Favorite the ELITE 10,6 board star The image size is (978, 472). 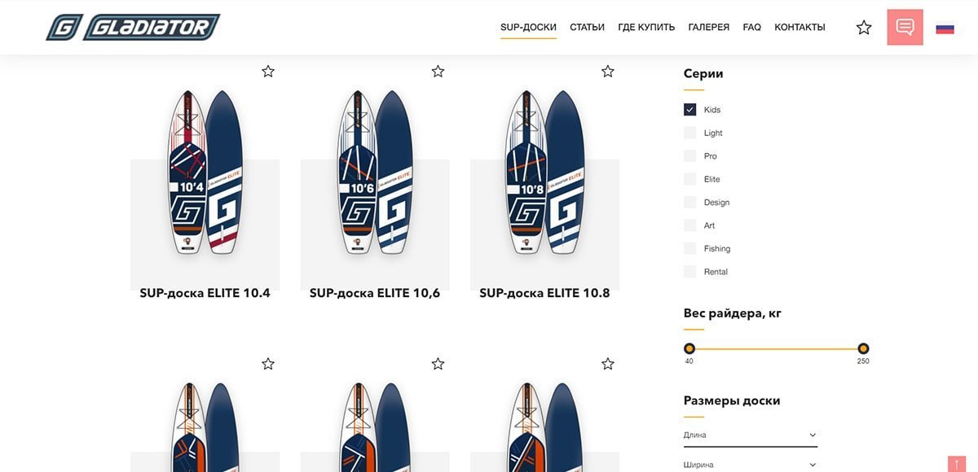(x=438, y=72)
